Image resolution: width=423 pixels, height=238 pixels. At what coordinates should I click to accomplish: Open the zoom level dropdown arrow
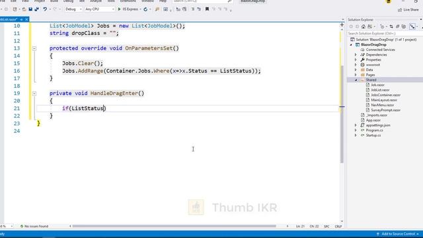pos(11,226)
